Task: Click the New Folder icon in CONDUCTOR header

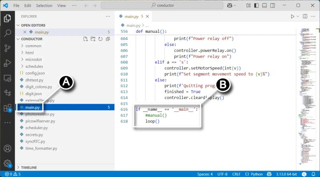Action: [x=93, y=39]
